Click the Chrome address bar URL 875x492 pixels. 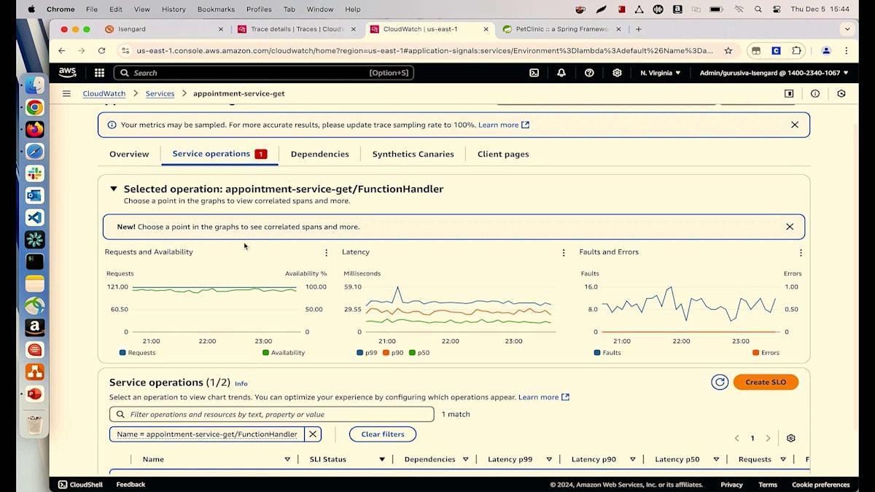(x=424, y=50)
